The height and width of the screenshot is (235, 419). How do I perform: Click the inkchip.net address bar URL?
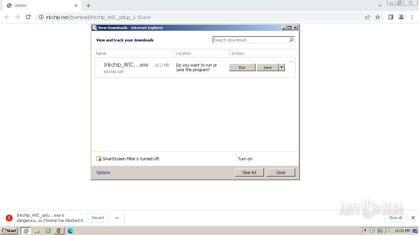tap(98, 17)
